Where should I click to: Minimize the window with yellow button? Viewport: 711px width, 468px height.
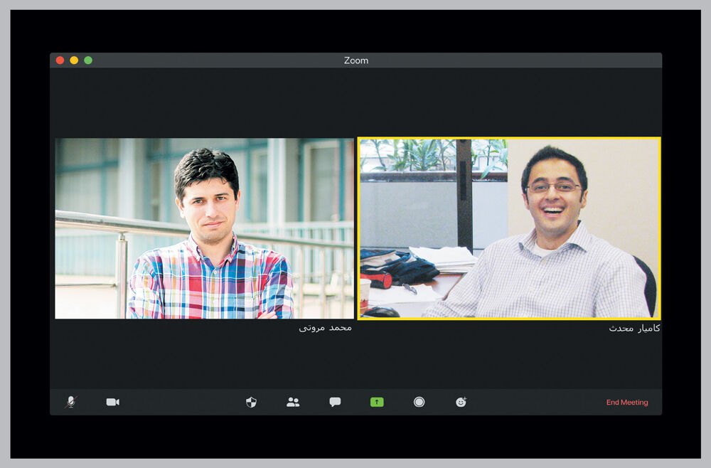(74, 60)
